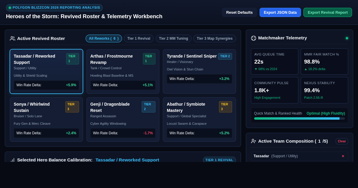Click the '68% vs 2024' queue trend
This screenshot has width=358, height=188.
266,69
